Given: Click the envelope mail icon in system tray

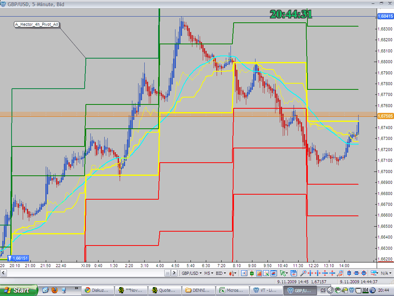Looking at the screenshot, I should 344,290.
